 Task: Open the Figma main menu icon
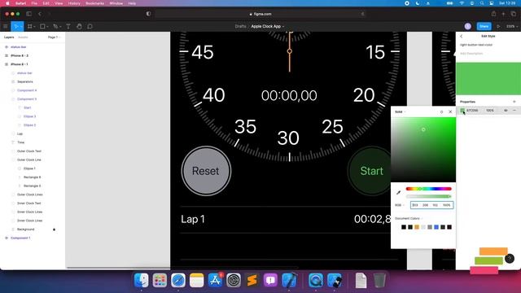point(6,26)
